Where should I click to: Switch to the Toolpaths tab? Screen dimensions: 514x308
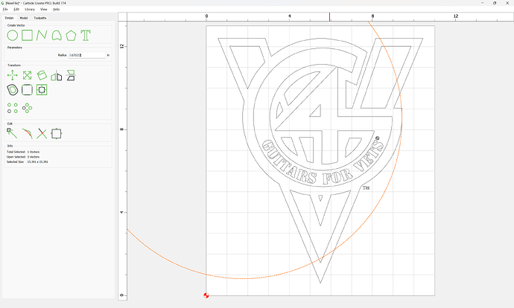[40, 18]
